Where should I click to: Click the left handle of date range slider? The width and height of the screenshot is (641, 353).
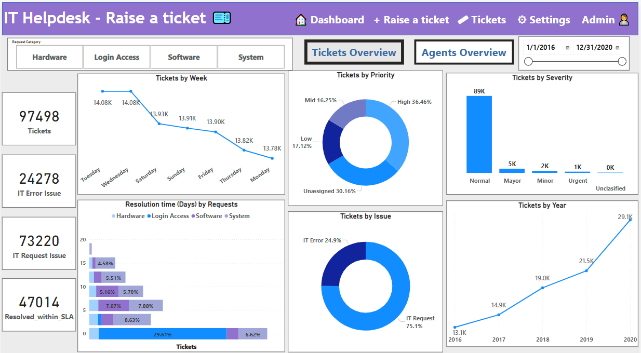528,62
